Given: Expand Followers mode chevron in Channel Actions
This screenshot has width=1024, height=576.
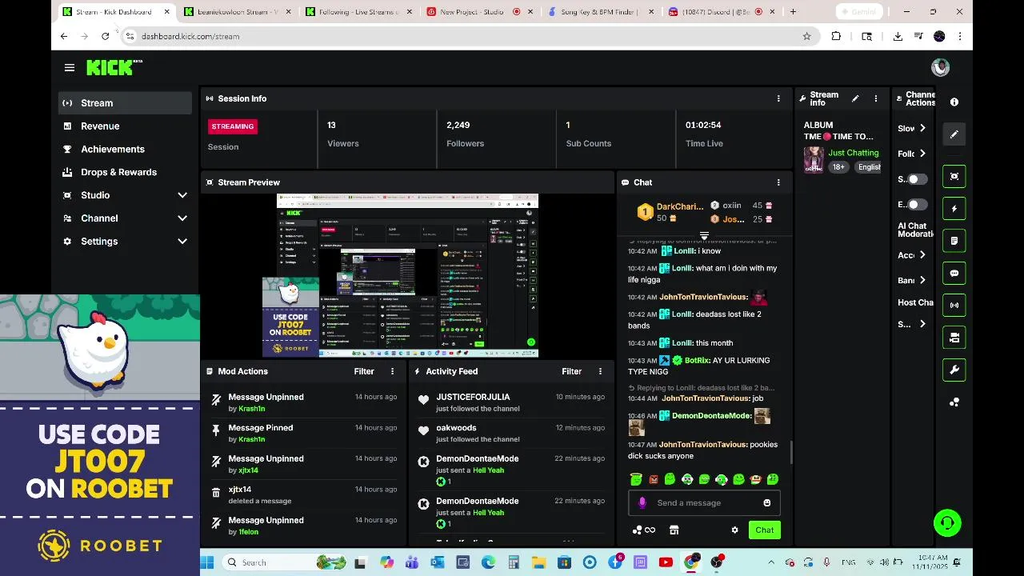Looking at the screenshot, I should 922,154.
